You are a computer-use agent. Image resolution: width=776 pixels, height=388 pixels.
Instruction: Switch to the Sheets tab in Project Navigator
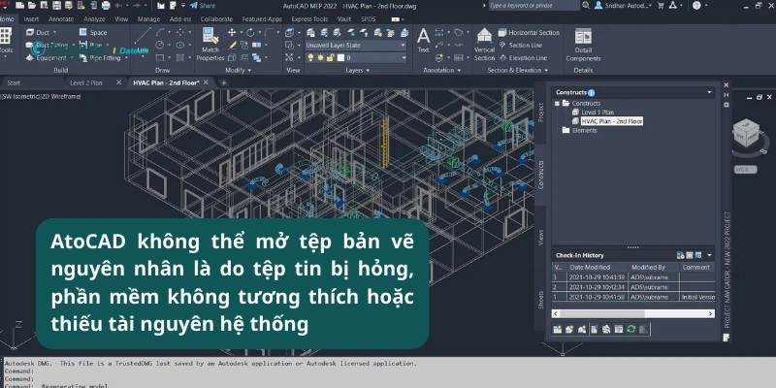coord(540,301)
